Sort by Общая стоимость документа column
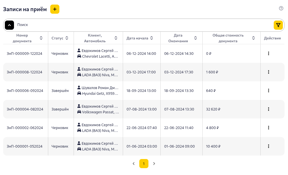This screenshot has height=175, width=288. tap(253, 38)
